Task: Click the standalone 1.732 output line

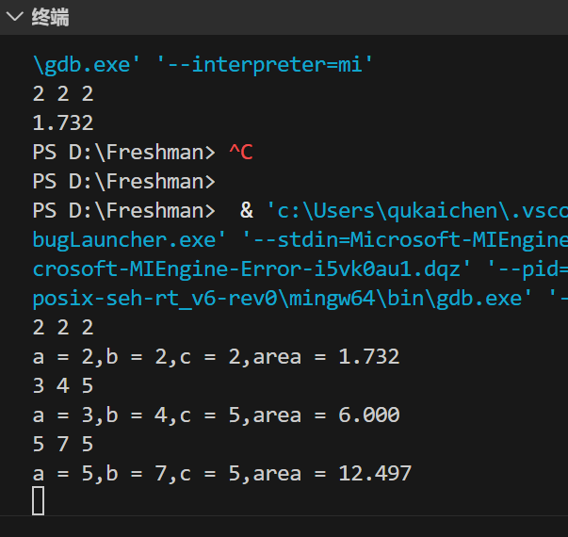Action: 63,122
